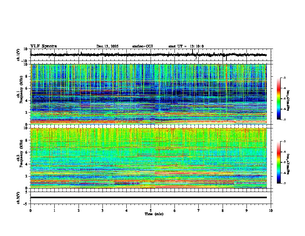
Task: Click the time axis tick label '5'
Action: pyautogui.click(x=151, y=211)
